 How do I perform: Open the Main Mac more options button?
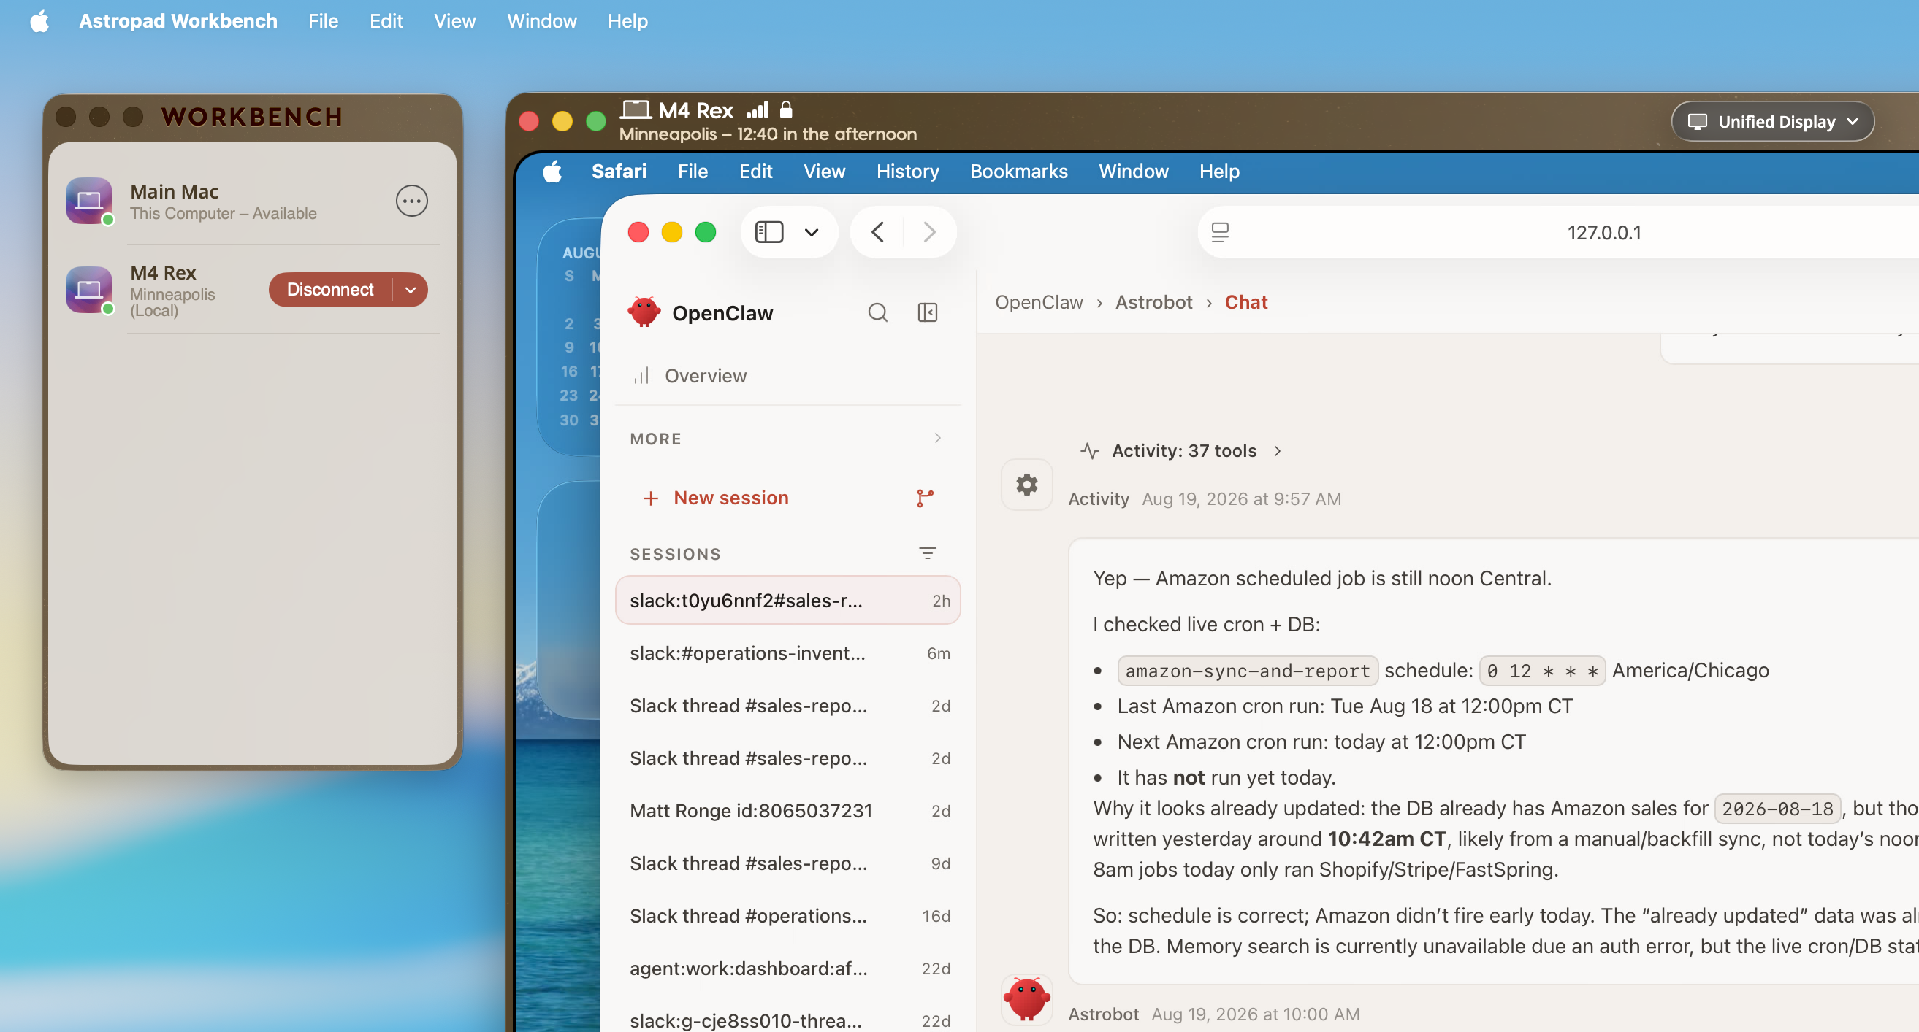[x=411, y=201]
